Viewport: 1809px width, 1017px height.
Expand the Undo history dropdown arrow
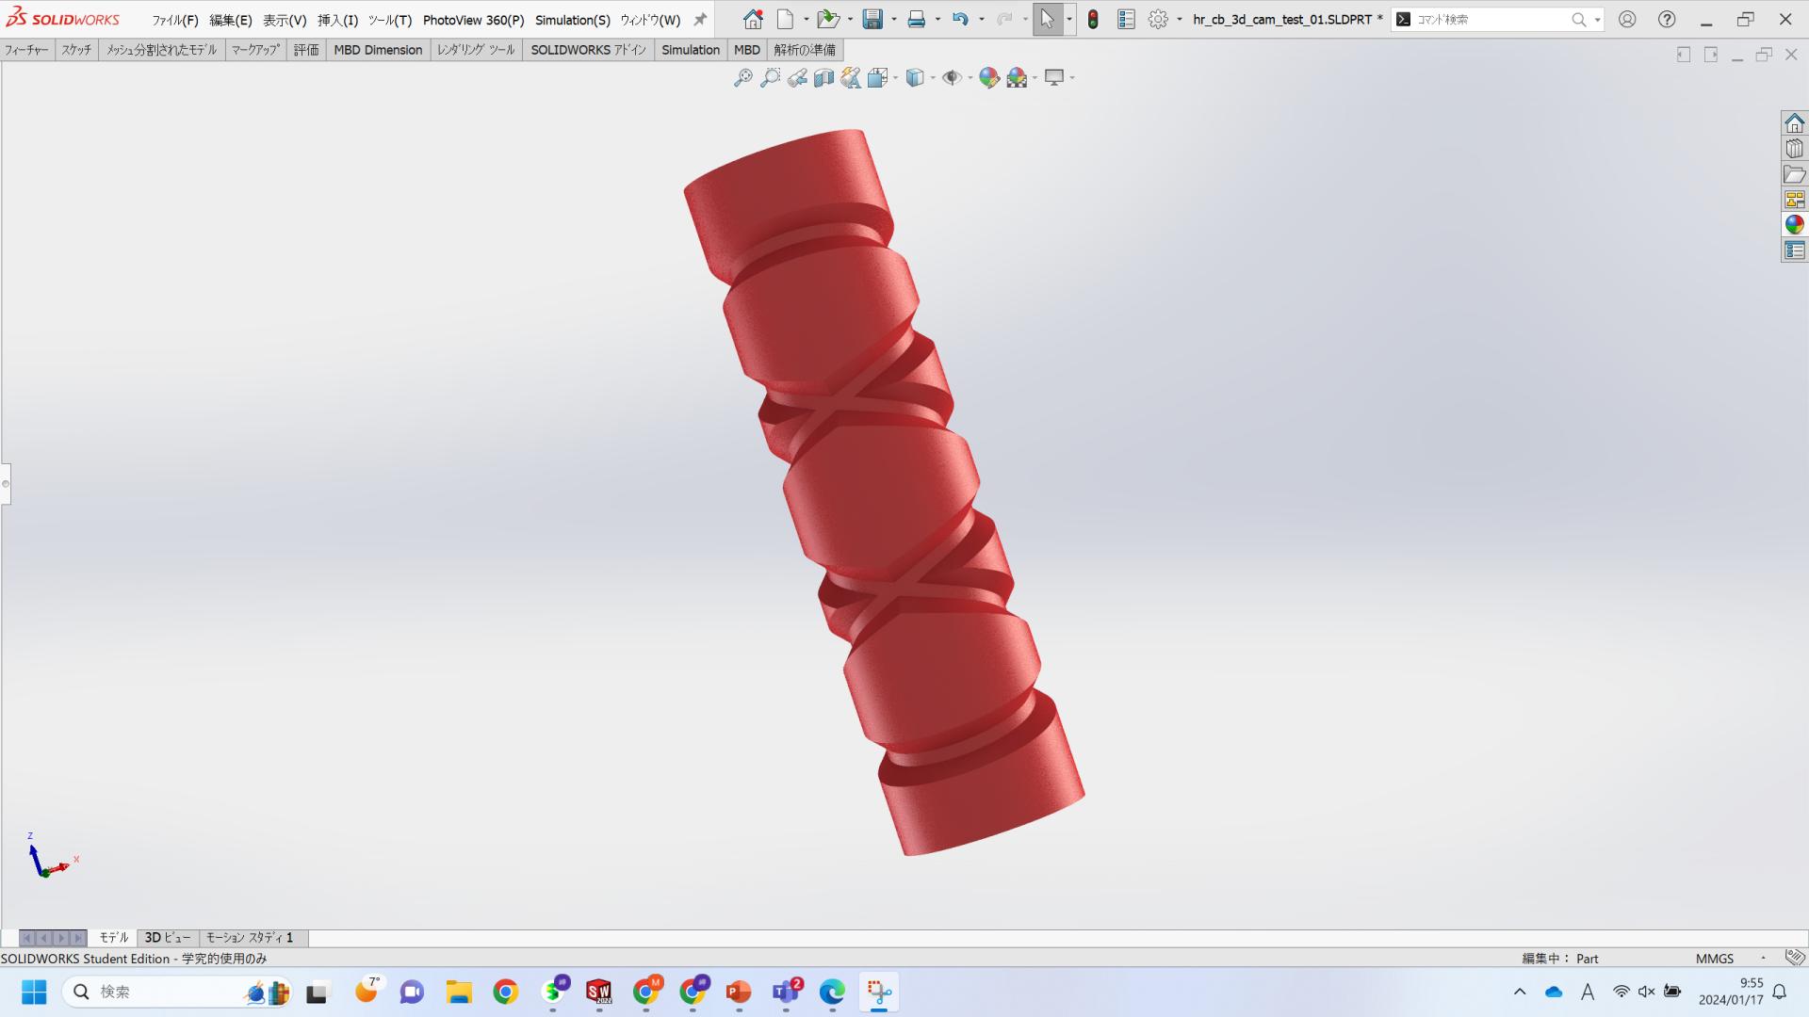pos(982,19)
